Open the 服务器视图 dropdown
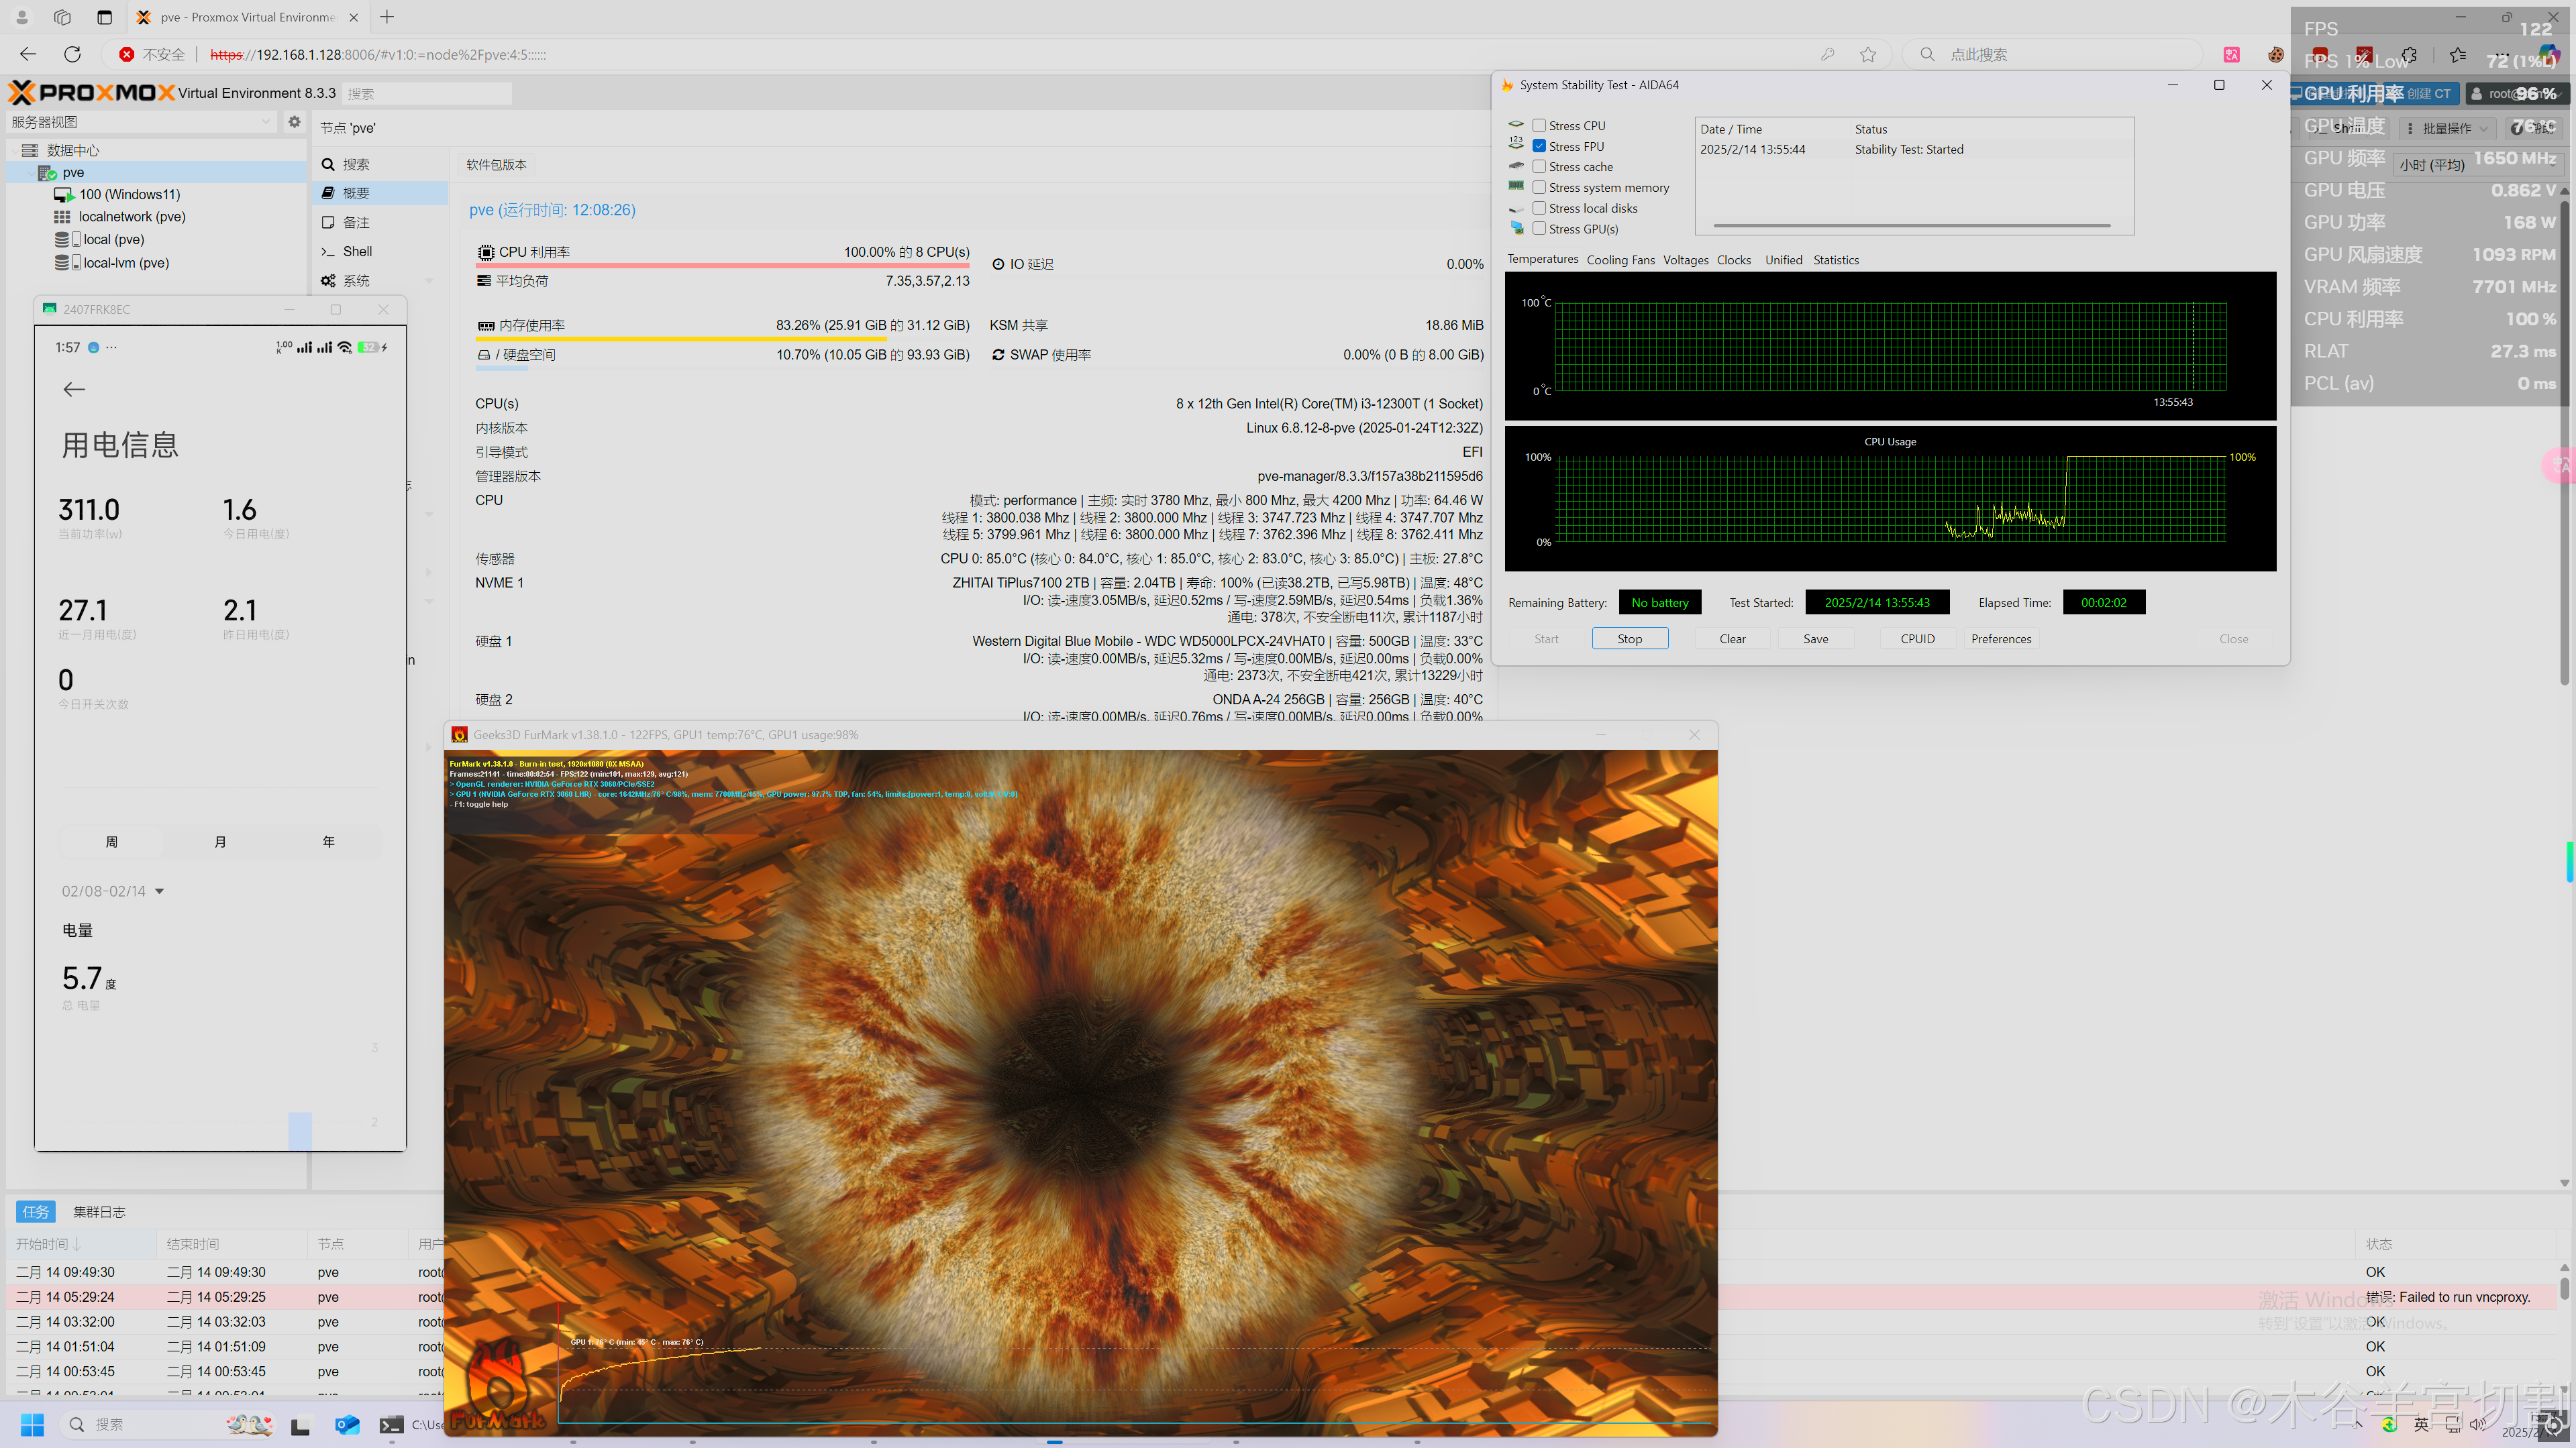Image resolution: width=2576 pixels, height=1448 pixels. [140, 122]
